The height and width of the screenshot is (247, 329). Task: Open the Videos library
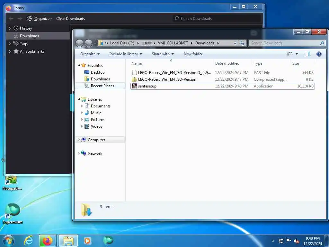[96, 126]
